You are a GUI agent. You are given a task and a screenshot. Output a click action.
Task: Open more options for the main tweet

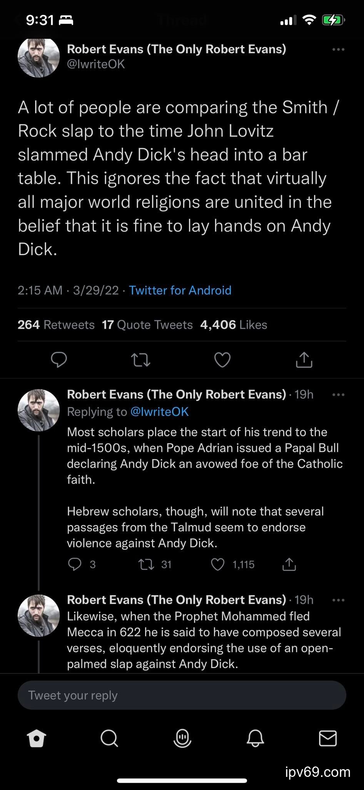(338, 49)
